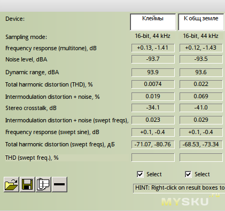
Task: Click Noise level, dBA label
Action: tap(26, 59)
